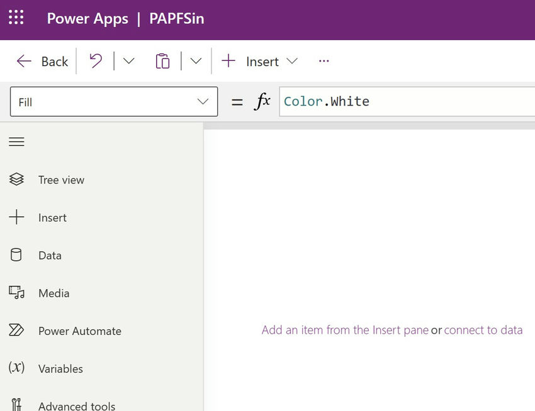This screenshot has width=535, height=411.
Task: Open the Microsoft app launcher waffle menu
Action: 16,18
